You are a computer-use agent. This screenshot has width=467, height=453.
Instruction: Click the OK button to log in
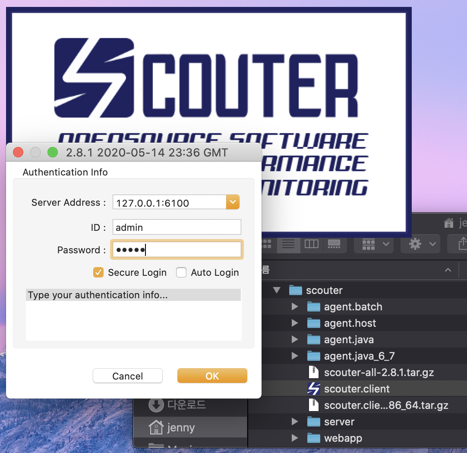[212, 376]
